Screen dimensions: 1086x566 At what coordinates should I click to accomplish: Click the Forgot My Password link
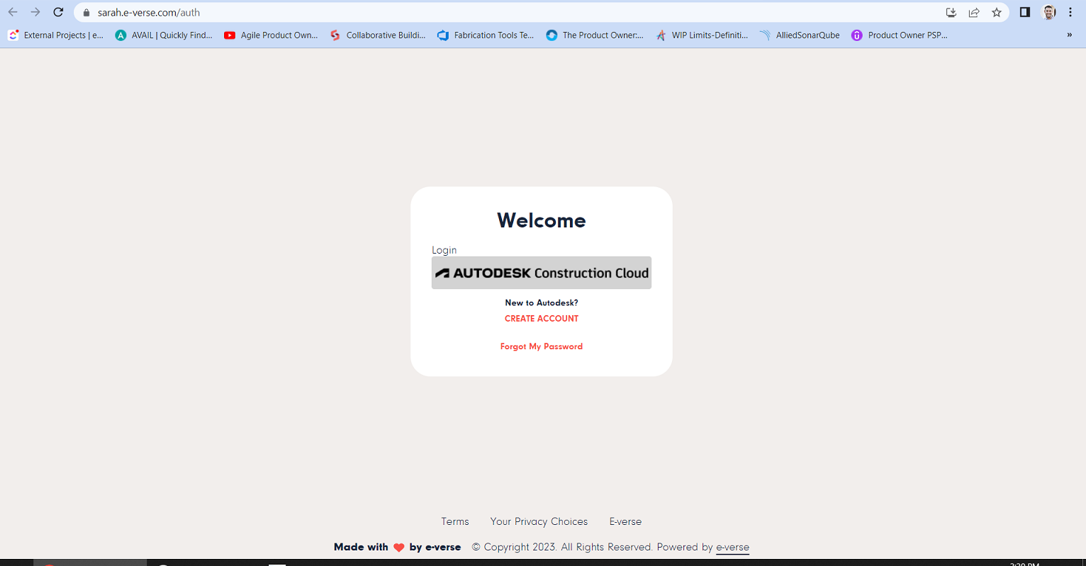[542, 346]
